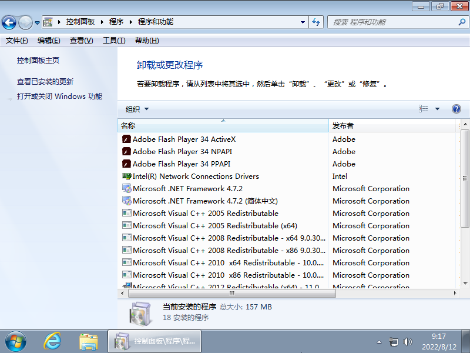This screenshot has height=353, width=470.
Task: Open the 查看(V) menu
Action: 81,41
